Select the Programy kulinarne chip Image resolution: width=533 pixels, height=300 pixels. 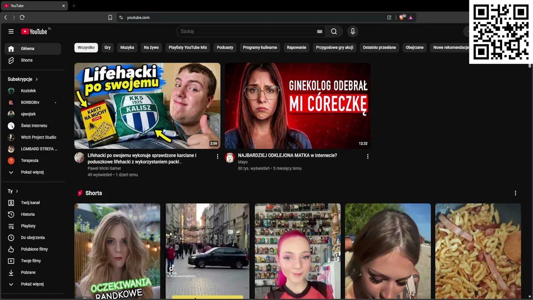pyautogui.click(x=260, y=47)
